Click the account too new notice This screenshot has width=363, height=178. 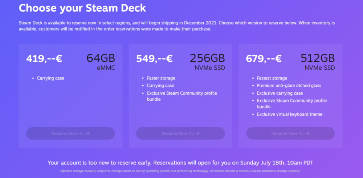point(180,162)
